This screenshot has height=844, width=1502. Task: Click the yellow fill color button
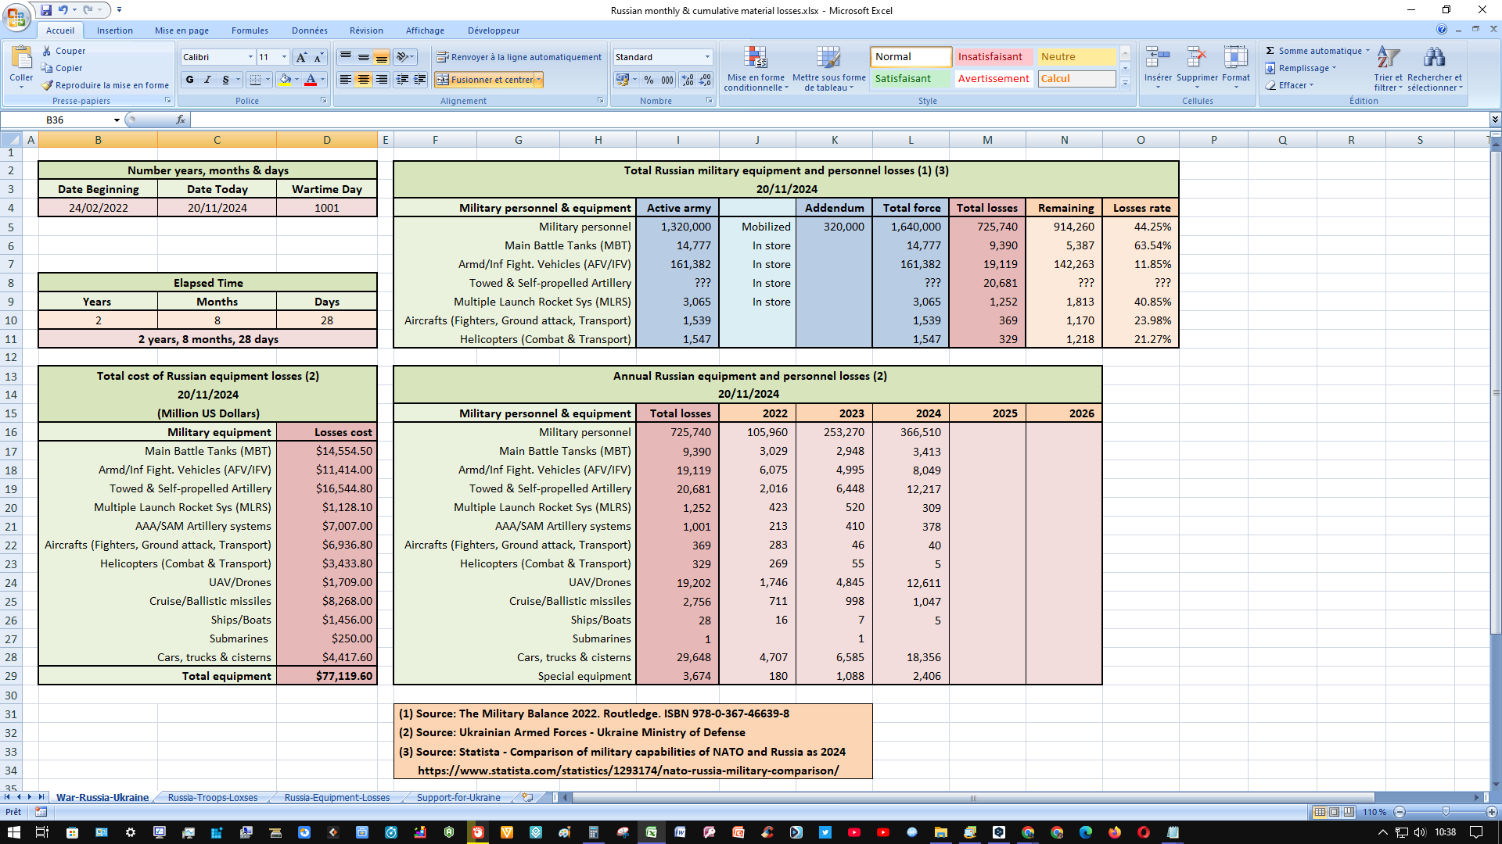285,80
